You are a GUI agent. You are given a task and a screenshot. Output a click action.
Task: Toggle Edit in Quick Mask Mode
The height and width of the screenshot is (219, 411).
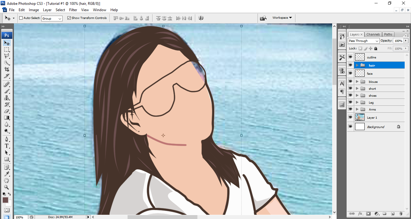tap(7, 210)
